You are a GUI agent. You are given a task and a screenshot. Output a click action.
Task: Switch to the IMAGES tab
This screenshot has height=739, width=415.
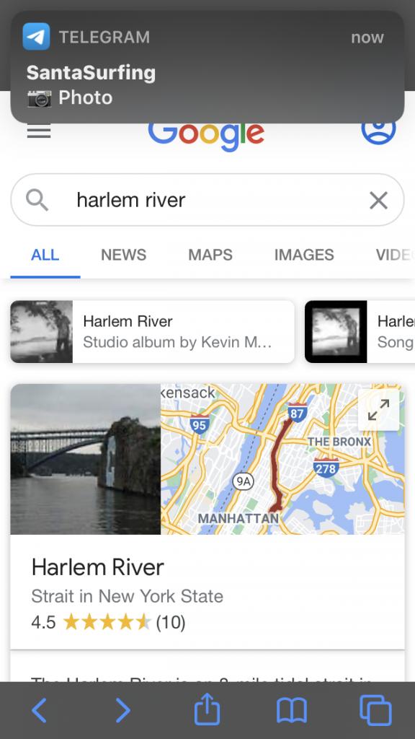click(304, 255)
